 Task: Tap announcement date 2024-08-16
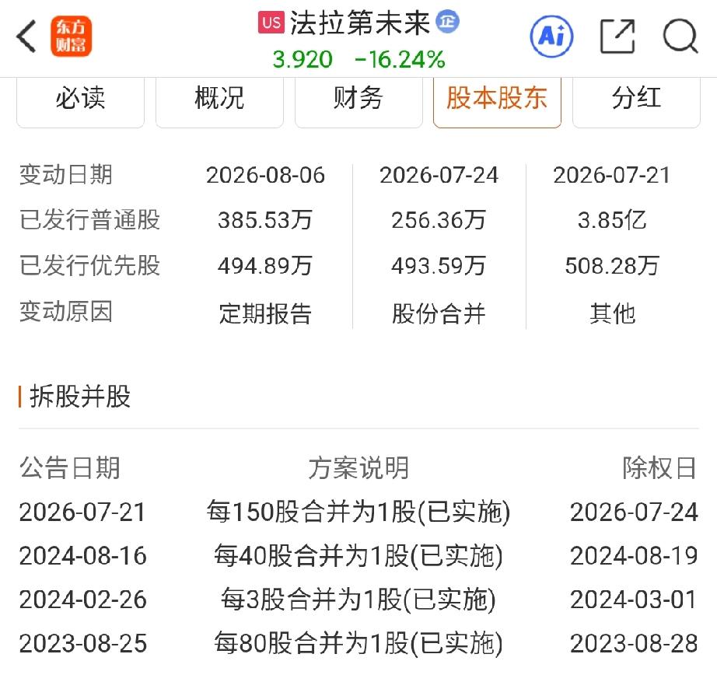(x=82, y=556)
